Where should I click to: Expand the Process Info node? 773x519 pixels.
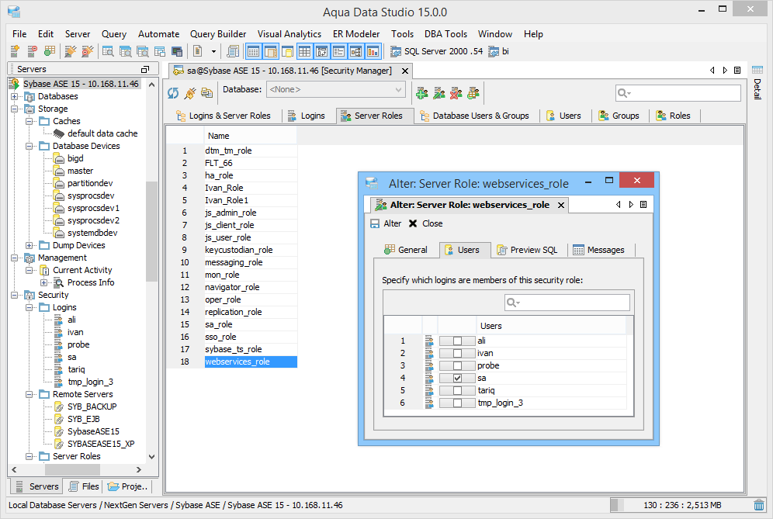44,283
